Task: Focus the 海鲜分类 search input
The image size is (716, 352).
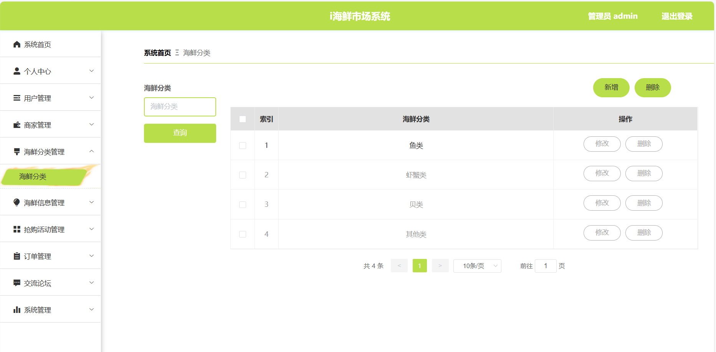Action: (x=180, y=107)
